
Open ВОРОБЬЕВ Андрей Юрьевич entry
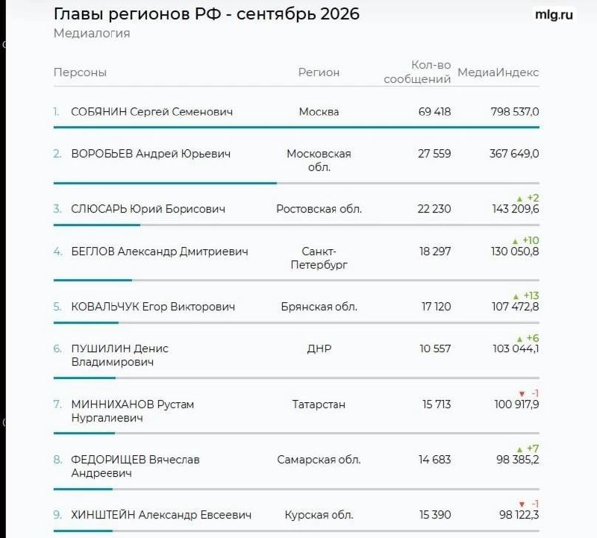click(x=151, y=154)
